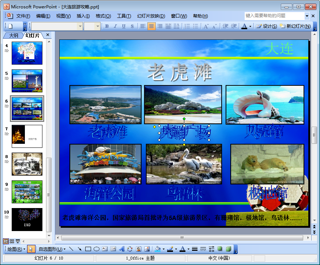
Task: Toggle Italic formatting
Action: pyautogui.click(x=115, y=26)
